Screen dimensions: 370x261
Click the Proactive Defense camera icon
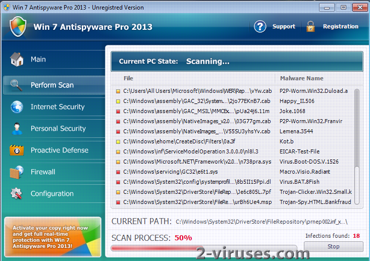click(17, 150)
